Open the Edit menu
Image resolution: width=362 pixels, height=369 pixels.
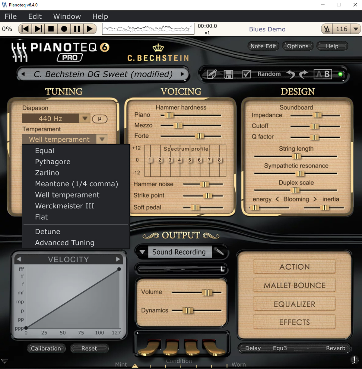(x=35, y=16)
